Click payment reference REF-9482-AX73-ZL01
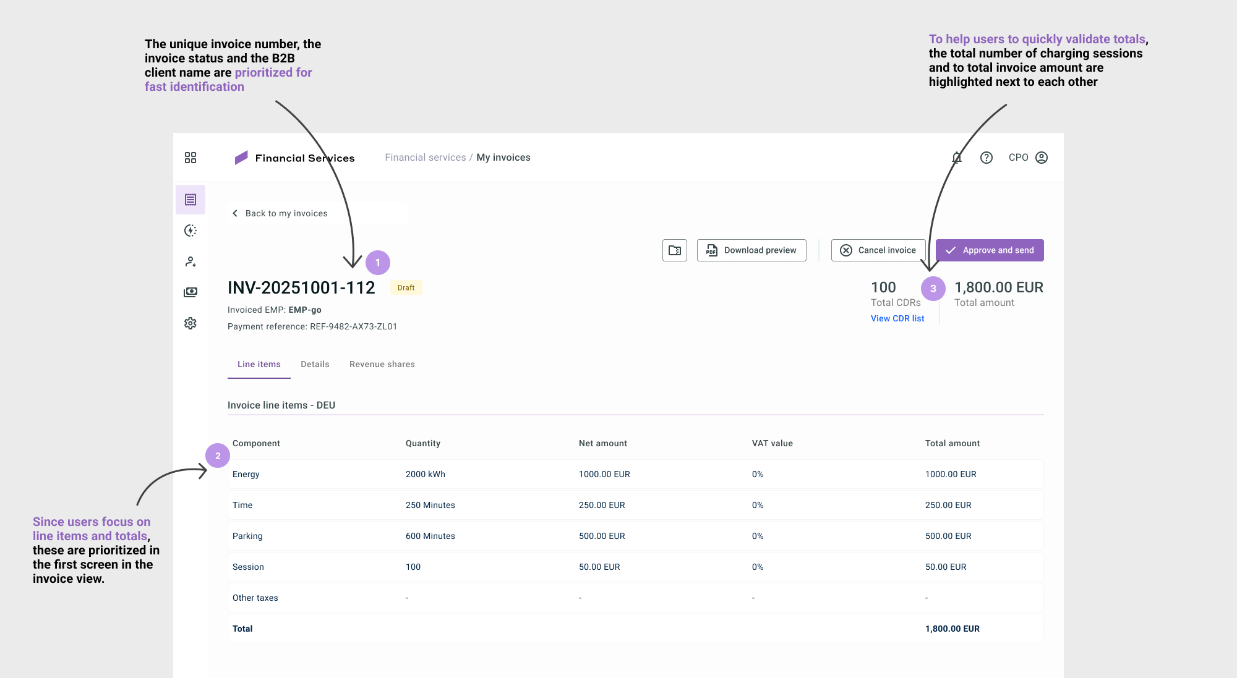 click(x=354, y=326)
